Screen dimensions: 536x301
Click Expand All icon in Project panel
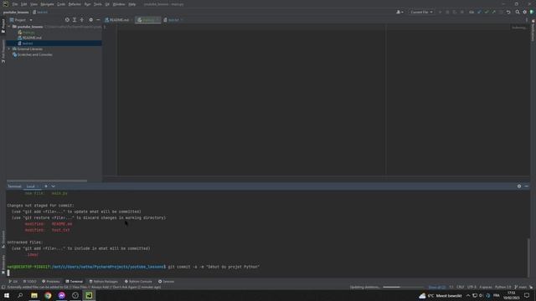point(75,20)
